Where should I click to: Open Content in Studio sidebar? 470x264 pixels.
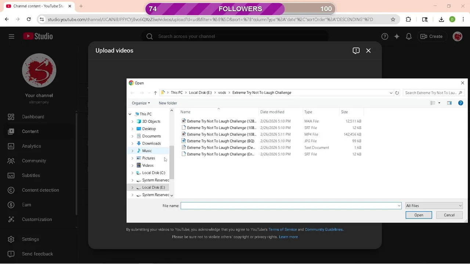coord(38,131)
